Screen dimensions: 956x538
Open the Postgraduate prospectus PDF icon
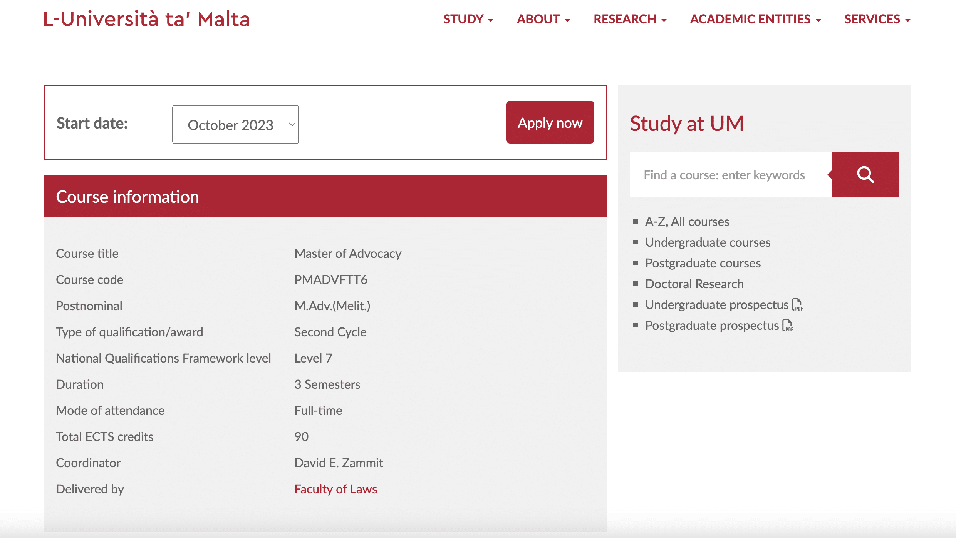tap(788, 326)
